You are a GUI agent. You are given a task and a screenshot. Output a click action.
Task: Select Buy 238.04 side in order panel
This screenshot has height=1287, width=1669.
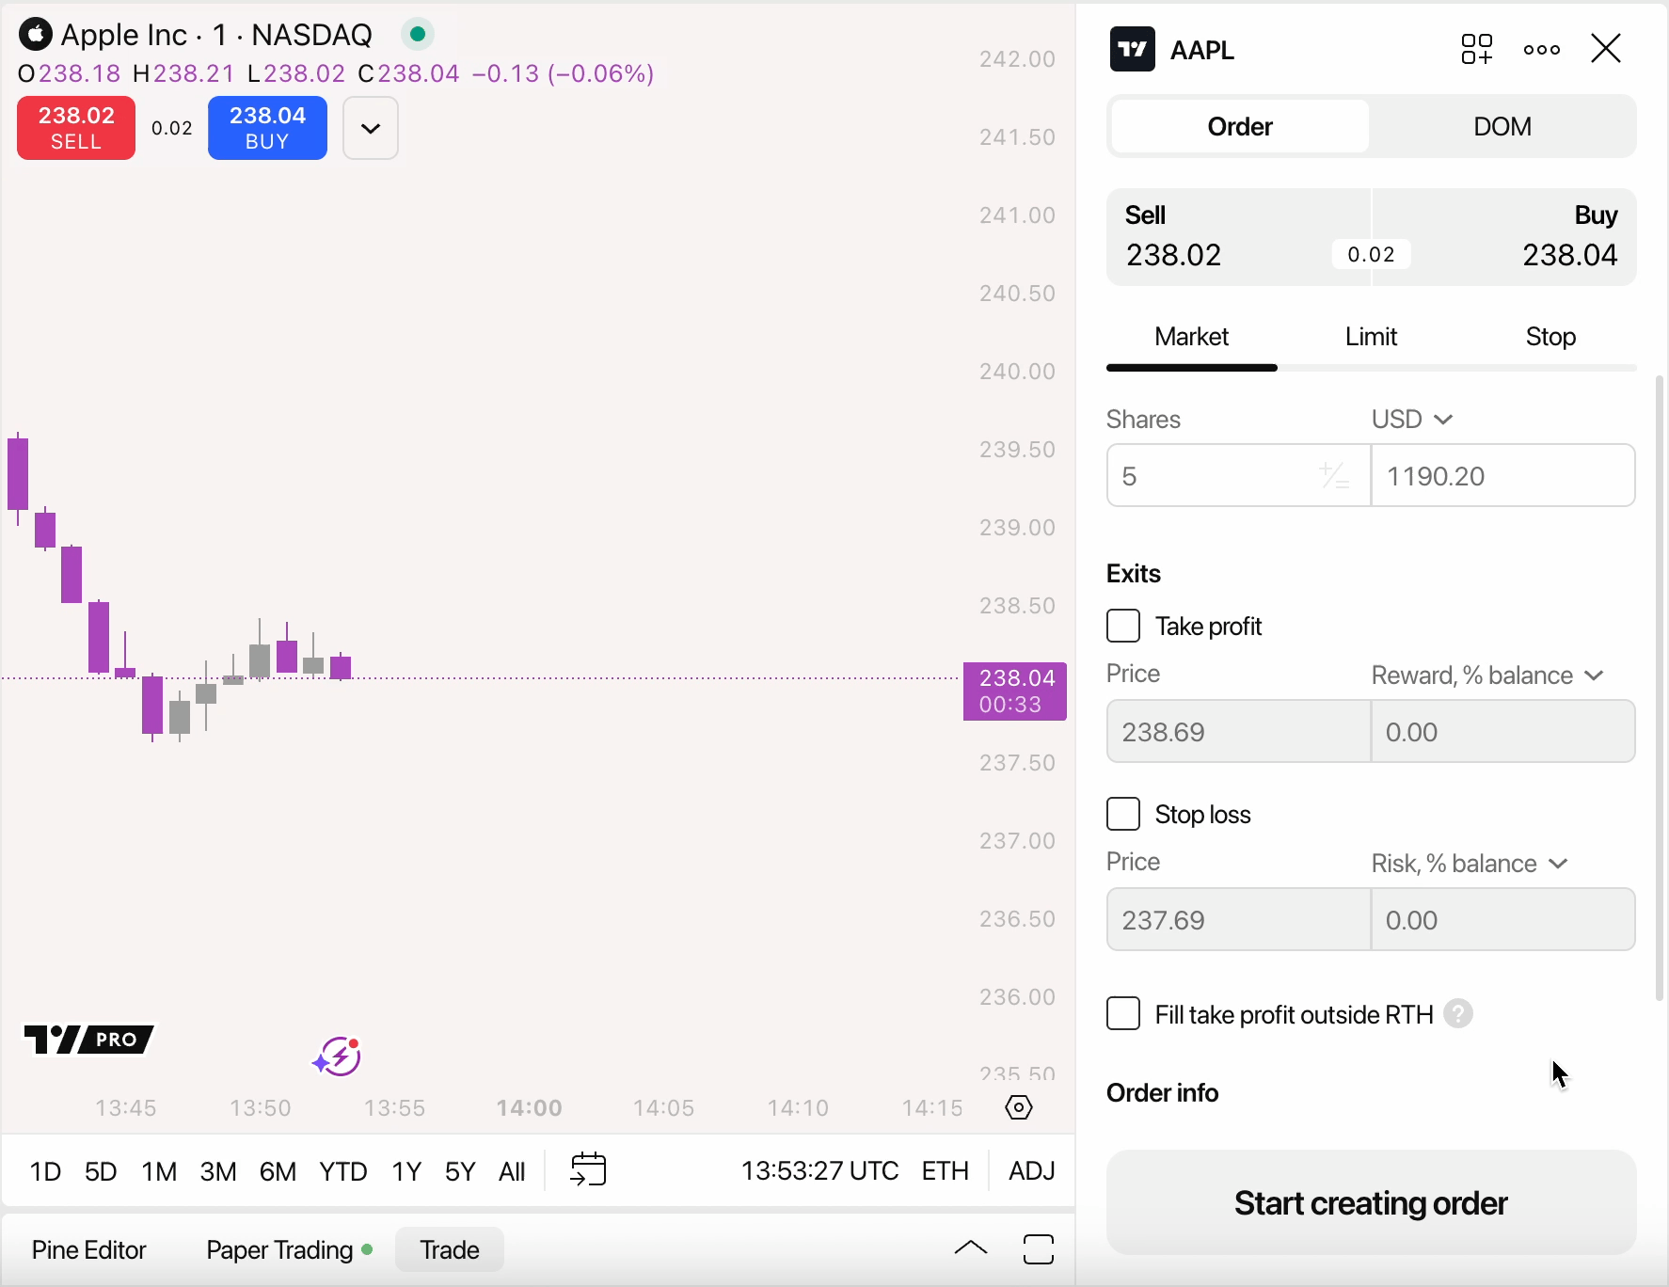pyautogui.click(x=1504, y=237)
